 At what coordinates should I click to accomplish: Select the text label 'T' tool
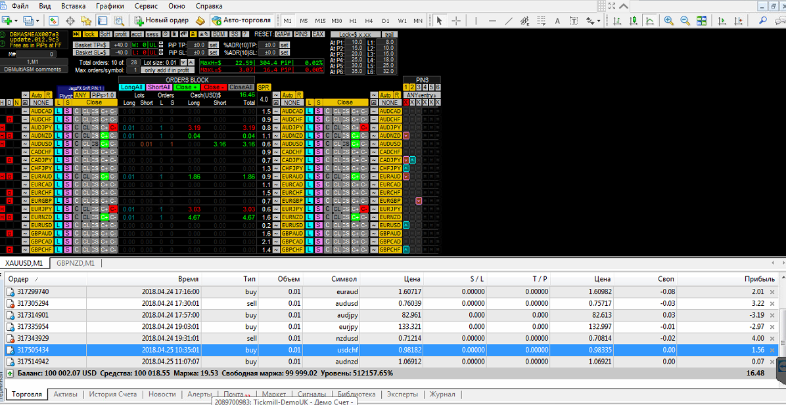[x=574, y=20]
